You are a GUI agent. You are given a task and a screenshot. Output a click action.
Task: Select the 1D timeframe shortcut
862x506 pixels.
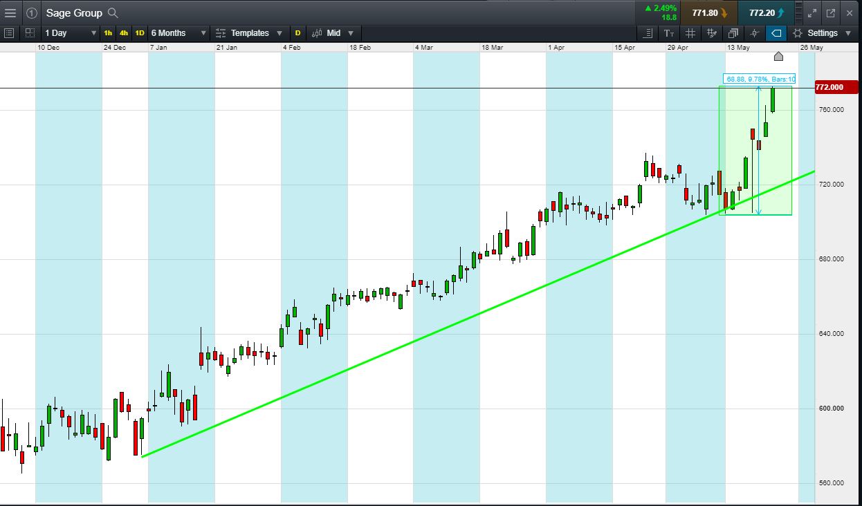[x=140, y=33]
